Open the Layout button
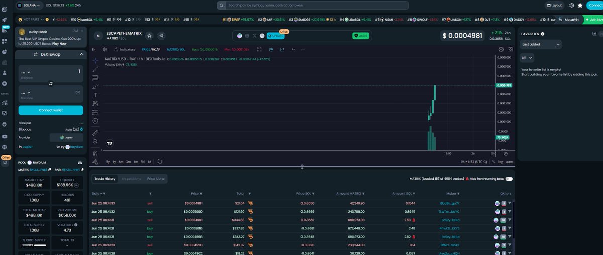 pos(555,5)
